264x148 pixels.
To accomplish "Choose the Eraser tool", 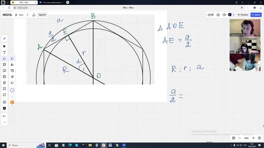I will click(12, 76).
